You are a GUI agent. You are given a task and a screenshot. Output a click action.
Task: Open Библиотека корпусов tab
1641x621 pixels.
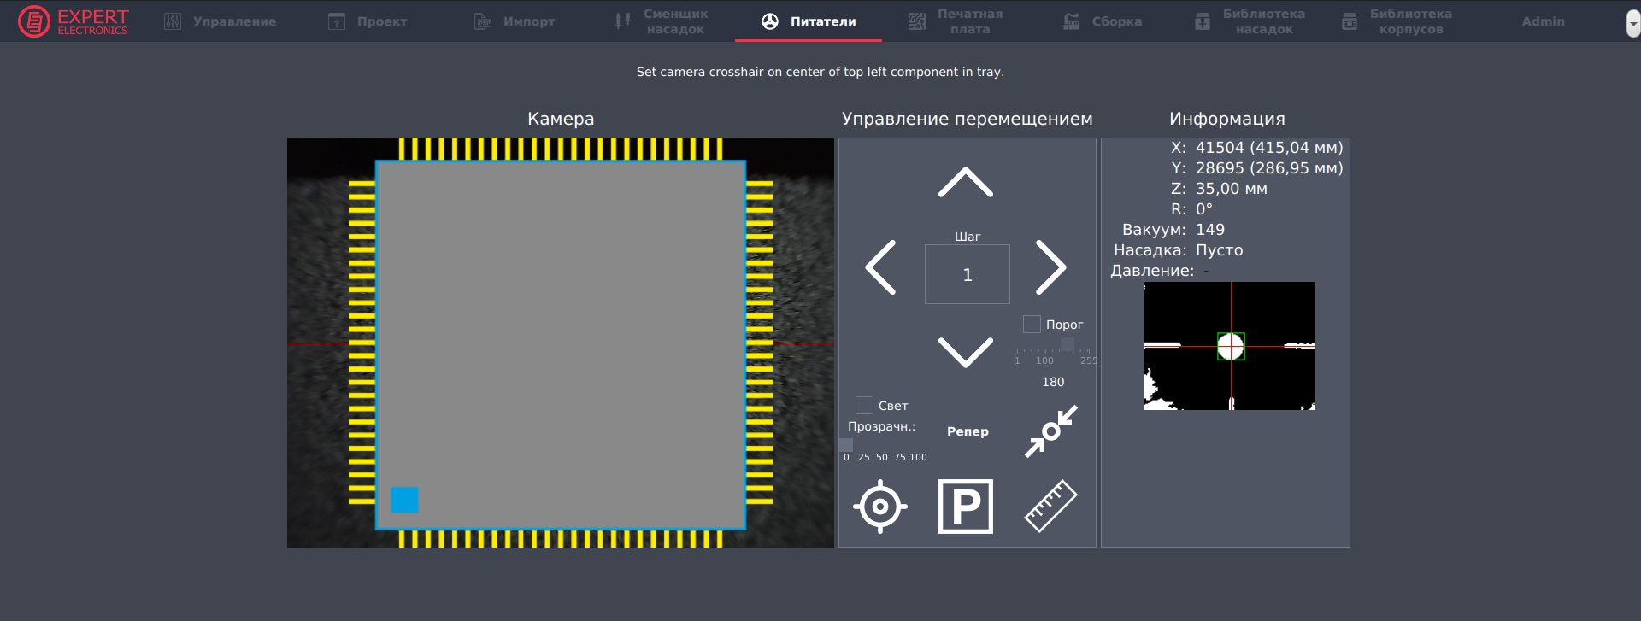(1397, 21)
